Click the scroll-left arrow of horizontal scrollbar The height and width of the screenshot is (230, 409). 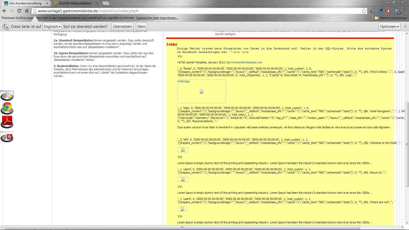[x=2, y=227]
